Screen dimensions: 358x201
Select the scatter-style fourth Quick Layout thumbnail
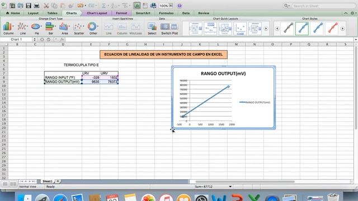coord(240,28)
